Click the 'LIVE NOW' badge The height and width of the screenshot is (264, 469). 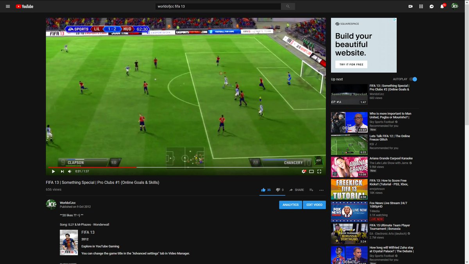click(377, 219)
